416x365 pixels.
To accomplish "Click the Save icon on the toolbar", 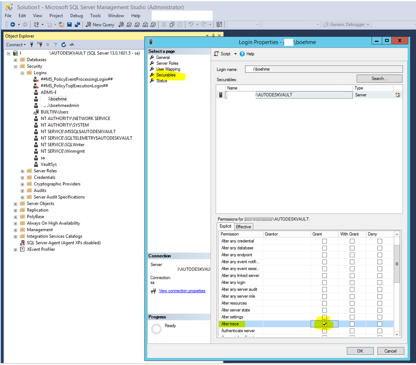I will point(69,24).
